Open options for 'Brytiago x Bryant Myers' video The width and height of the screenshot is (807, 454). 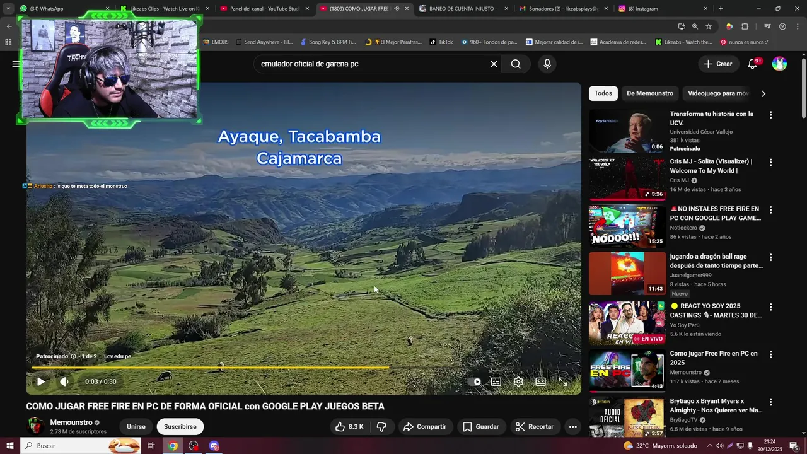coord(770,402)
